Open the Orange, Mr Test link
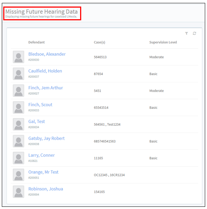The image size is (207, 209). 43,172
